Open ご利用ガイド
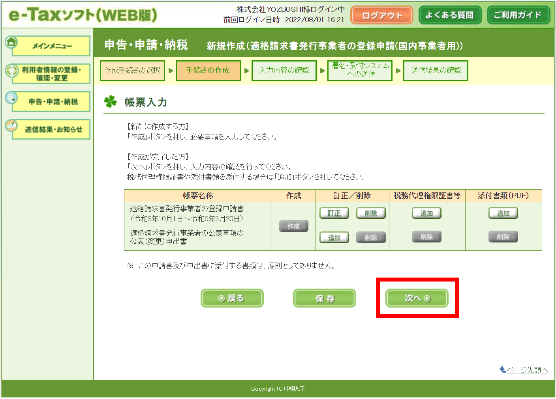Image resolution: width=556 pixels, height=399 pixels. point(518,15)
